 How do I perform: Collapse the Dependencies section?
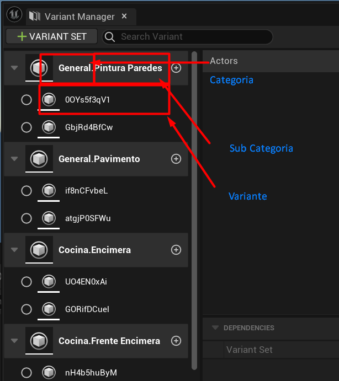pos(215,328)
